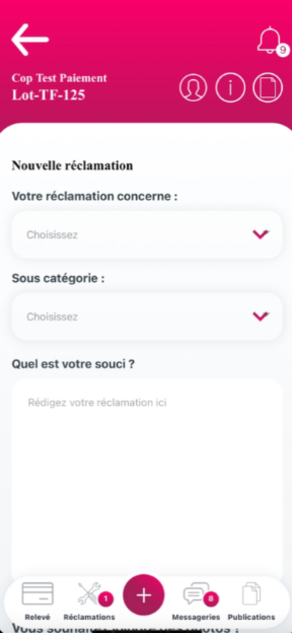Screen dimensions: 292x633
Task: Click the chevron on the first Choisissez field
Action: (260, 235)
